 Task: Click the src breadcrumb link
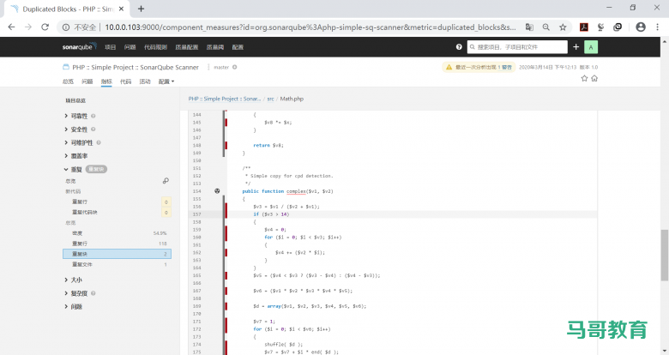pos(270,99)
